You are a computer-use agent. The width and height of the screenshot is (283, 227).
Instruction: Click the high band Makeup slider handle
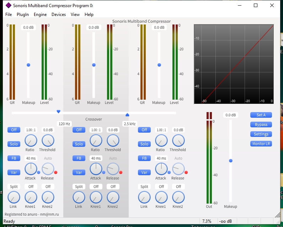click(x=159, y=65)
